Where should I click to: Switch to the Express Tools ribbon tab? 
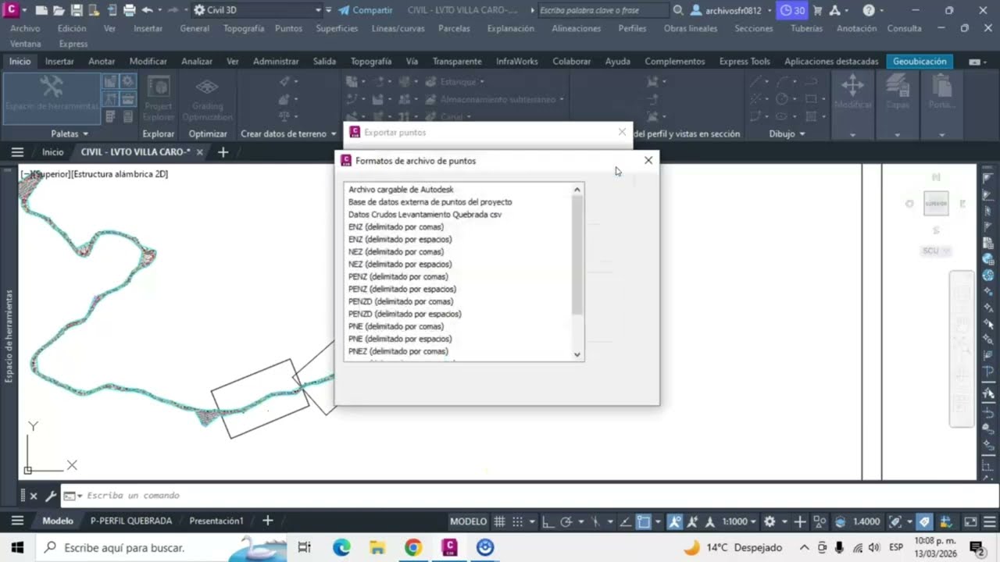pos(745,61)
